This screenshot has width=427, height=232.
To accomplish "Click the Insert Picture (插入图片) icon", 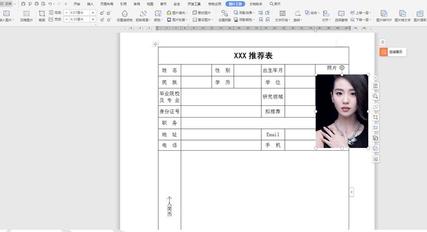I will pos(7,13).
